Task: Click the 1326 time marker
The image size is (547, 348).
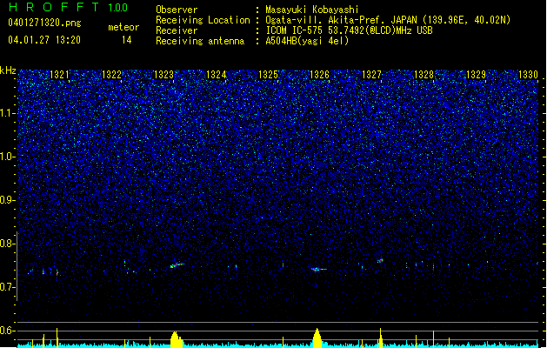Action: (319, 75)
